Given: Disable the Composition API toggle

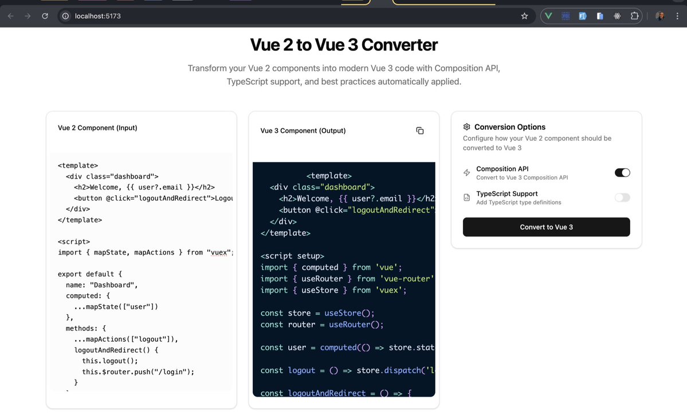Looking at the screenshot, I should coord(622,172).
